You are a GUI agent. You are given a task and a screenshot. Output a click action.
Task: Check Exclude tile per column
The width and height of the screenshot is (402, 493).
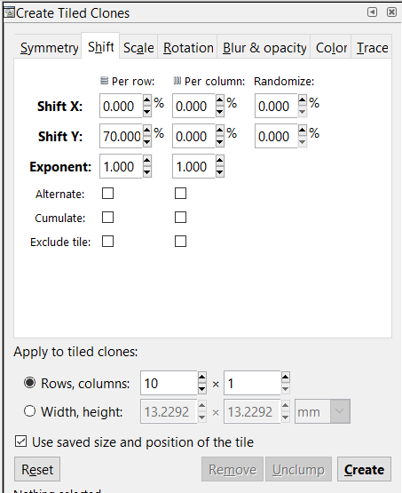coord(180,242)
